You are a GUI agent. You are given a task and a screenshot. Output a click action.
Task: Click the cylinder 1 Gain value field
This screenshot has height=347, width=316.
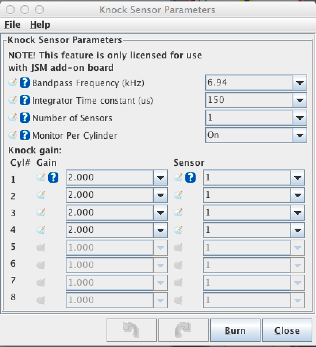(109, 178)
